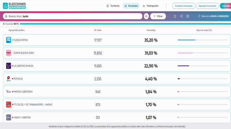The width and height of the screenshot is (231, 129).
Task: Click the 943 vote count
Action: click(98, 92)
